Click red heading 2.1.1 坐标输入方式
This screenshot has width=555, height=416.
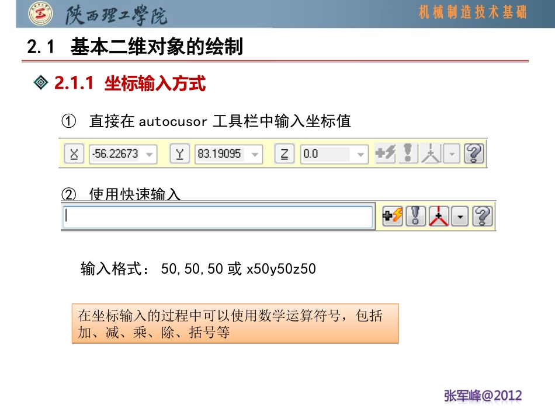130,83
